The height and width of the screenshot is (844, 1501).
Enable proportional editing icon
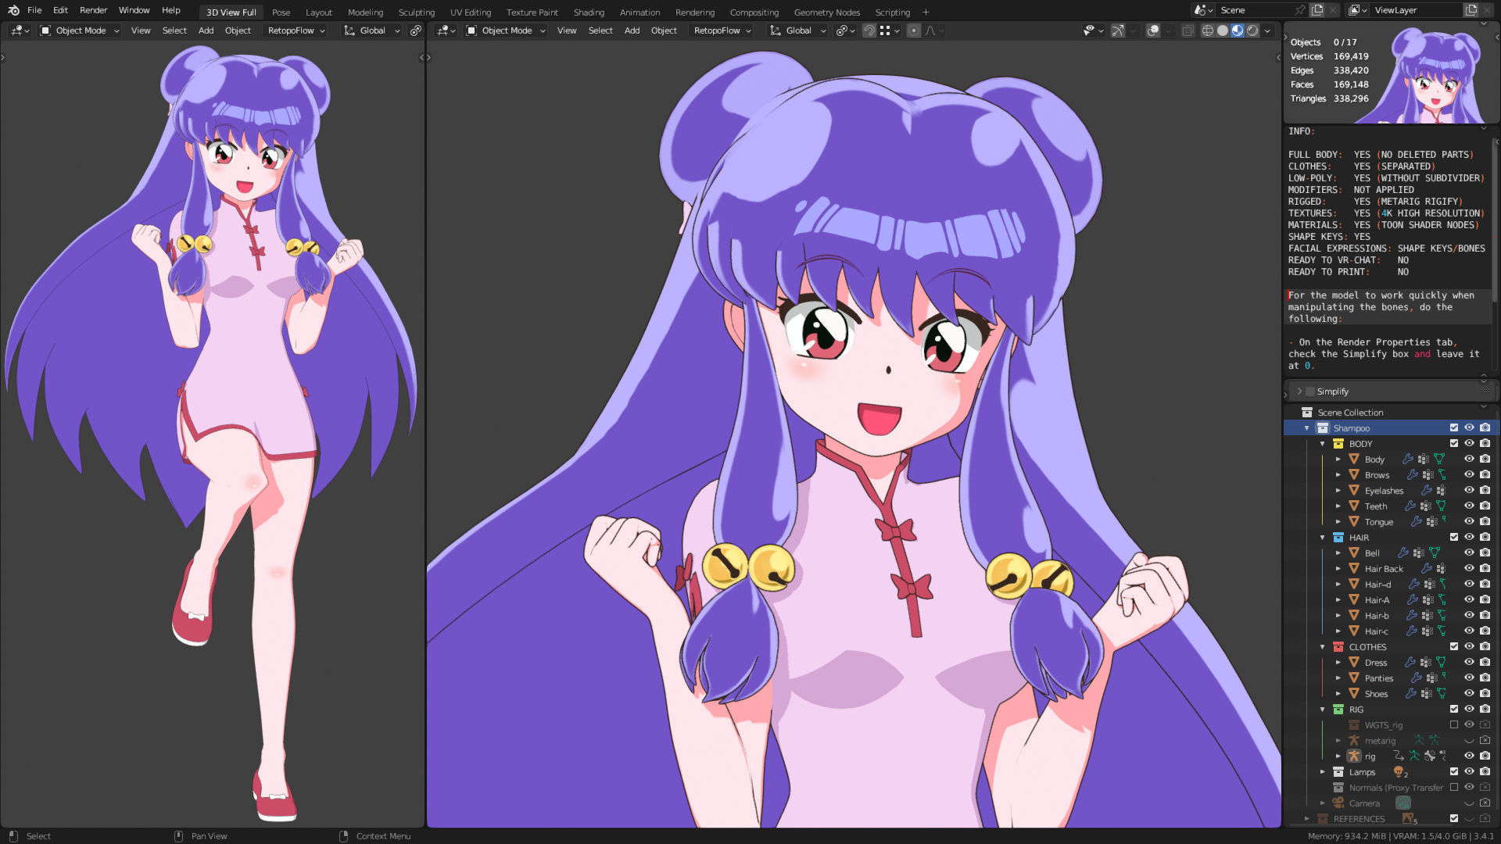(x=913, y=30)
